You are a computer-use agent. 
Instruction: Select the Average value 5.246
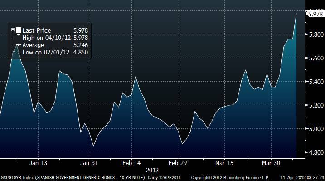81,45
